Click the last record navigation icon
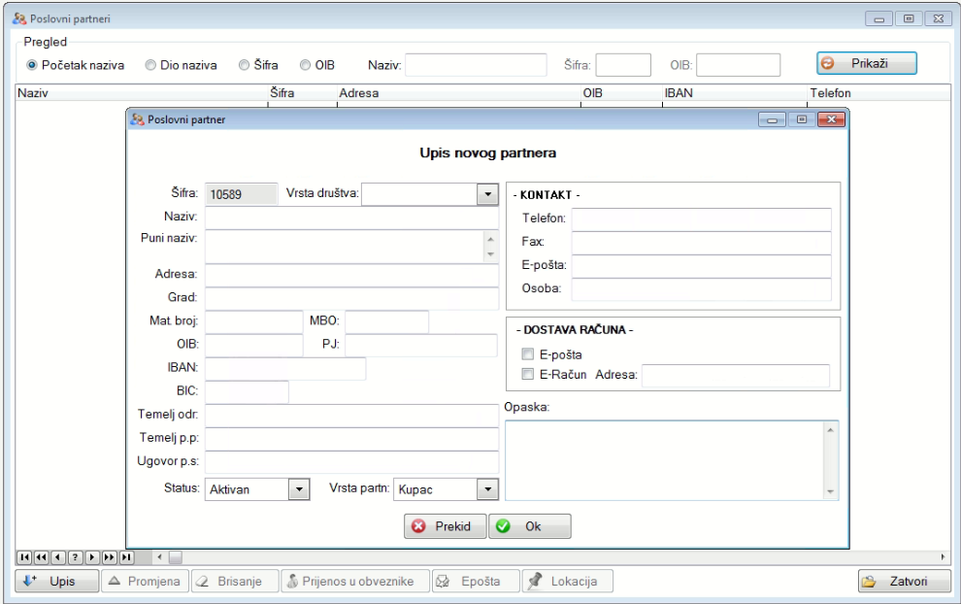This screenshot has width=961, height=604. coord(124,557)
